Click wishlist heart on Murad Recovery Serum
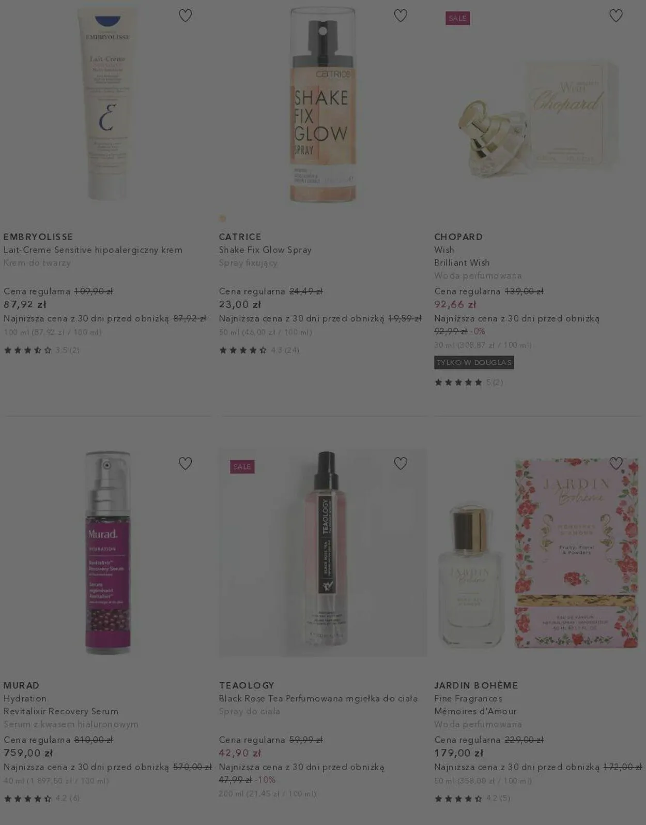 point(185,464)
